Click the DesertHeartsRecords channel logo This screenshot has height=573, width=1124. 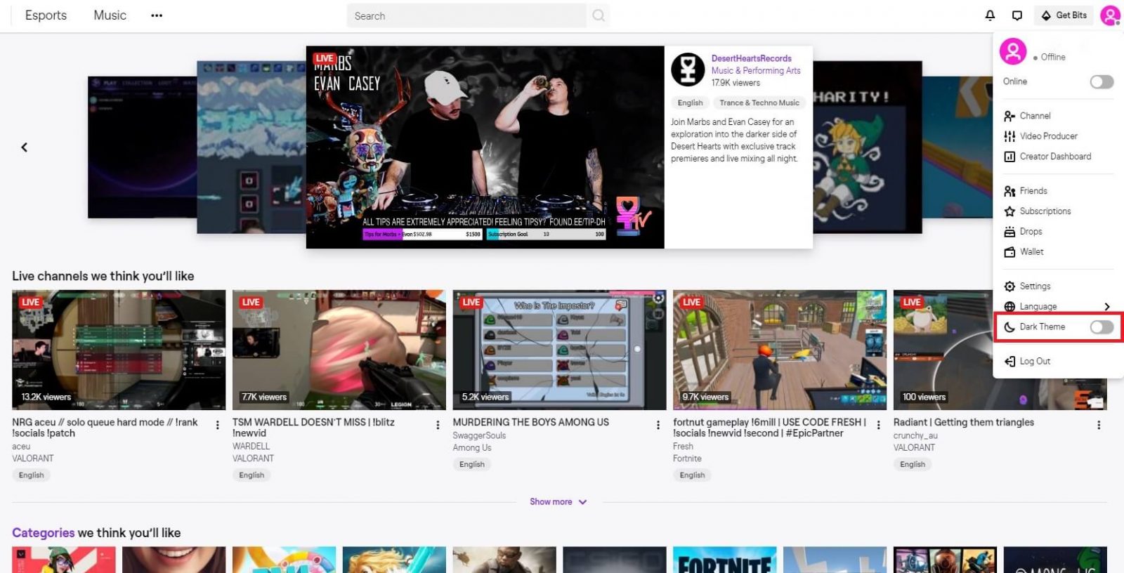(688, 70)
